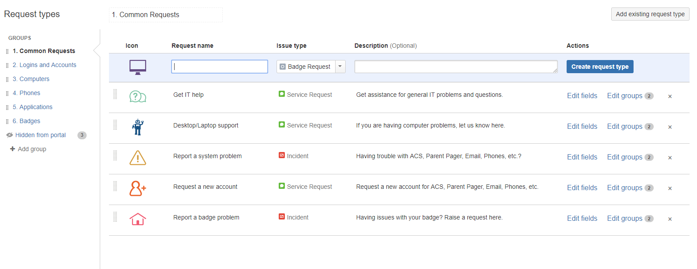Viewport: 697px width, 269px height.
Task: Remove Report a system problem with its x icon
Action: pos(670,158)
